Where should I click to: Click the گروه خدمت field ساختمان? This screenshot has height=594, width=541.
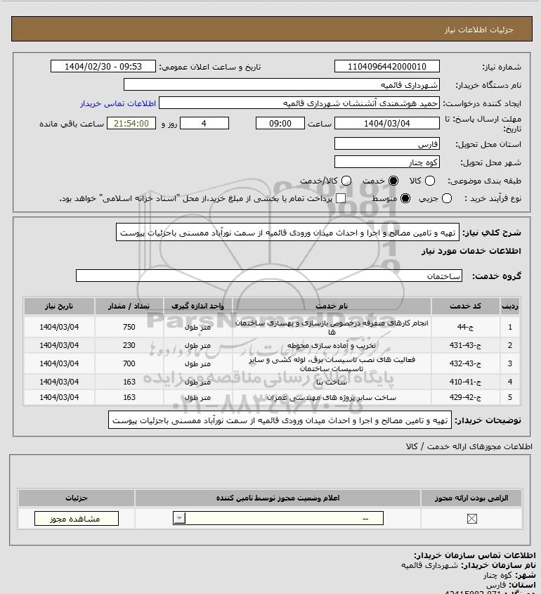pos(269,276)
